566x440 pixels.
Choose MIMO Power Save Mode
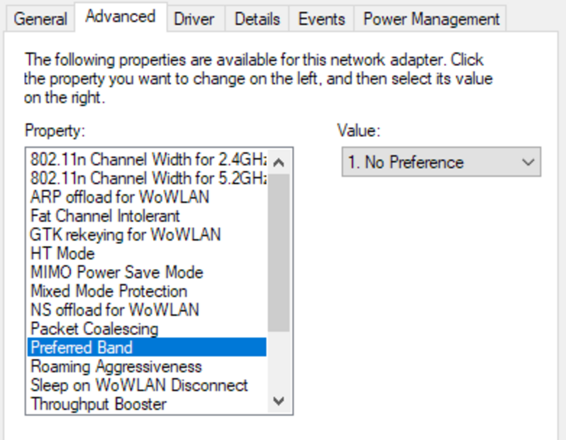tap(147, 272)
